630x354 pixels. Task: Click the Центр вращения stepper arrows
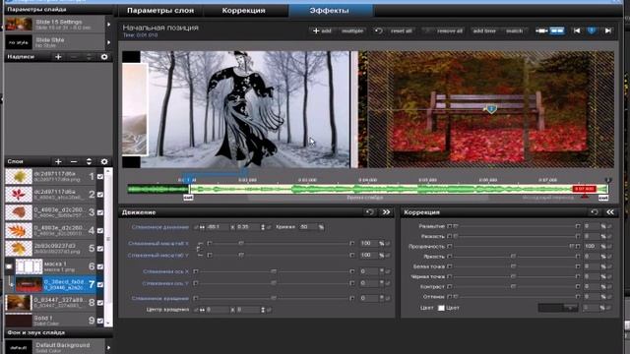click(263, 310)
